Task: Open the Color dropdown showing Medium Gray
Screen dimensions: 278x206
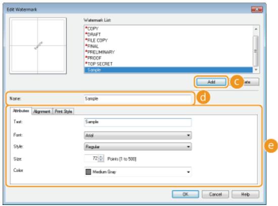Action: tap(138, 172)
